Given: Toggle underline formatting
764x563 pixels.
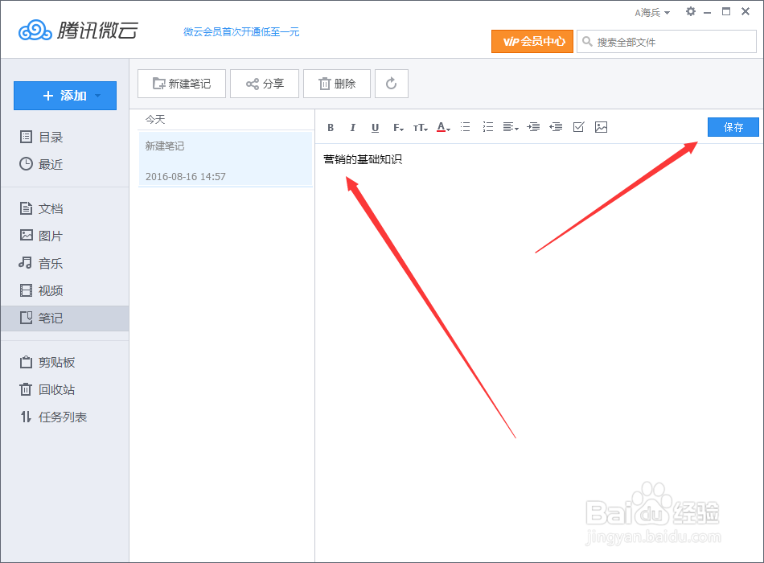Looking at the screenshot, I should (x=375, y=126).
